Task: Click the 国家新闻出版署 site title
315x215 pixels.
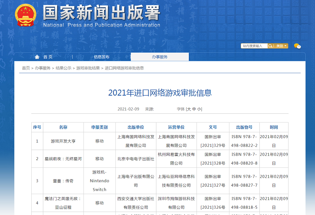Action: click(101, 13)
